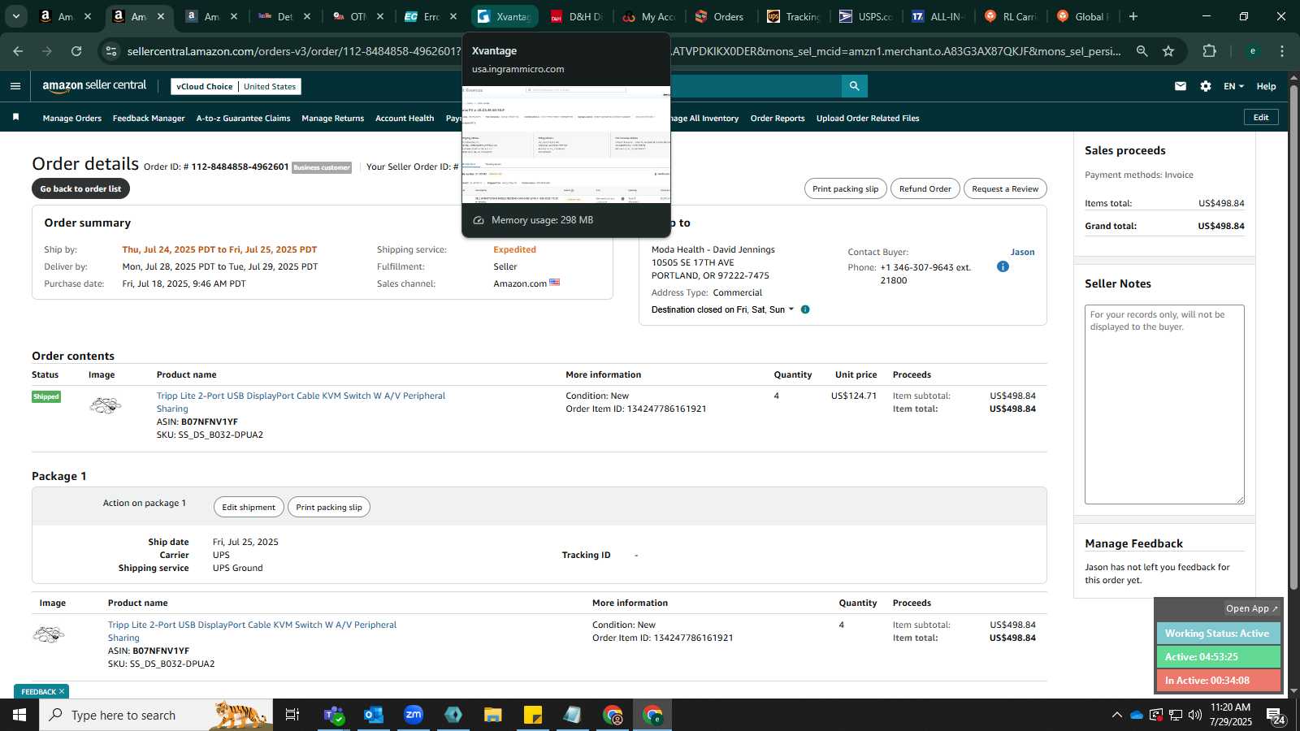Viewport: 1300px width, 731px height.
Task: Open Upload Order Related Files
Action: (868, 119)
